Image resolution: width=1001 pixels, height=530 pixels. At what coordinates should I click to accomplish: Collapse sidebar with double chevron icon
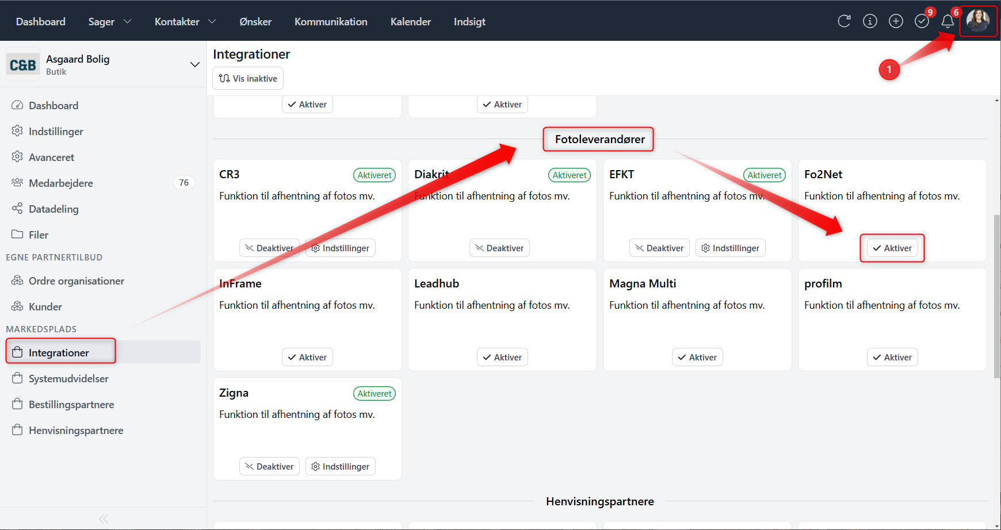click(x=104, y=519)
